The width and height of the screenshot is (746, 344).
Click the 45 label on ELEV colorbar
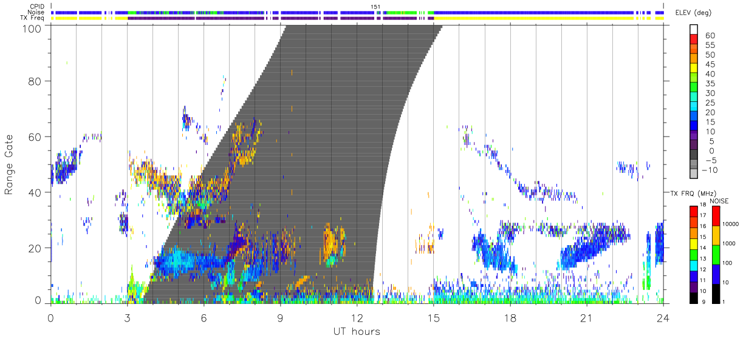[x=710, y=64]
